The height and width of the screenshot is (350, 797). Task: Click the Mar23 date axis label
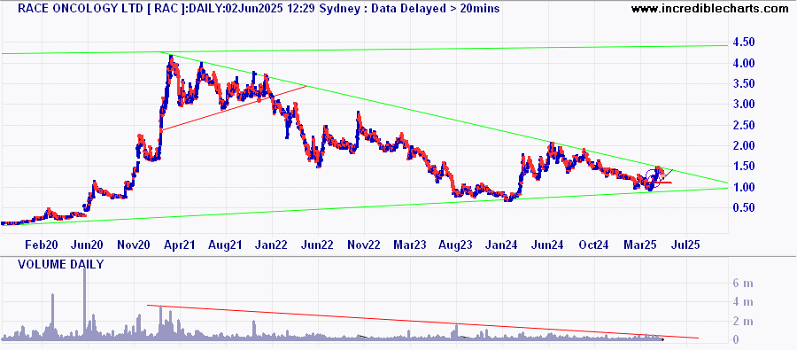(410, 245)
